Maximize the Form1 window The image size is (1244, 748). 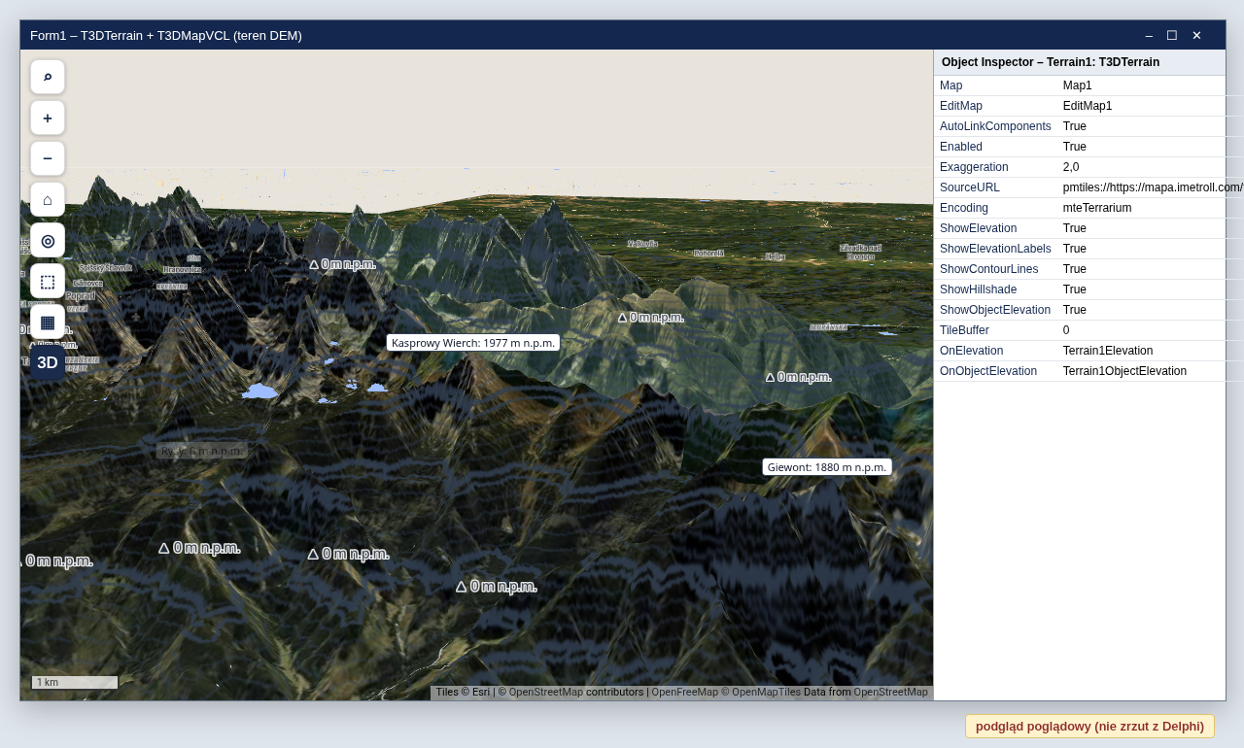coord(1172,35)
